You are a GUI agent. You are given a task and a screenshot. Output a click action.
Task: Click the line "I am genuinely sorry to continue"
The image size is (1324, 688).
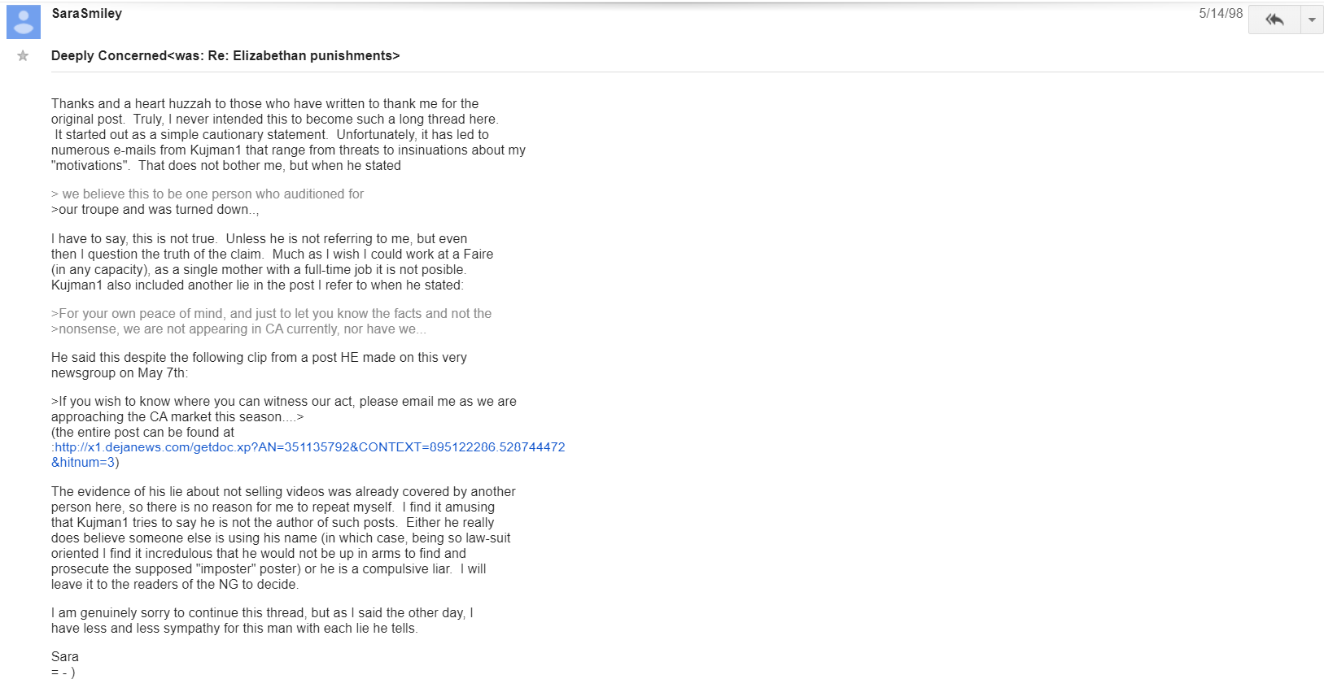coord(262,613)
